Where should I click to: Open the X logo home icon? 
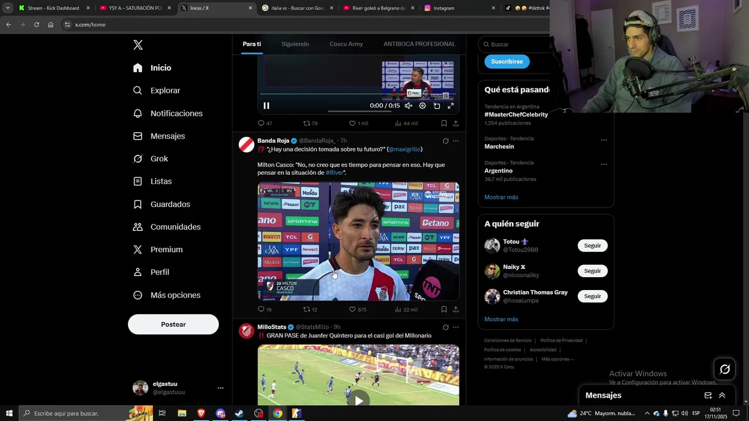[138, 45]
